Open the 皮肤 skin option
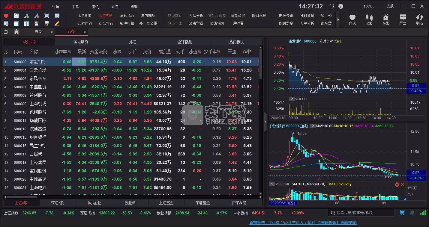This screenshot has width=429, height=227. tap(390, 6)
